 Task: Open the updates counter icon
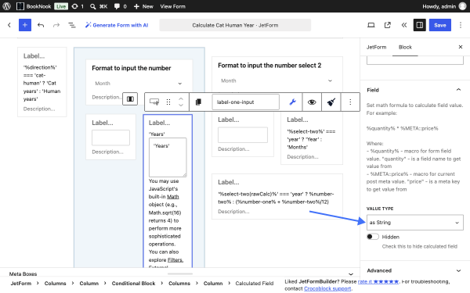tap(78, 6)
